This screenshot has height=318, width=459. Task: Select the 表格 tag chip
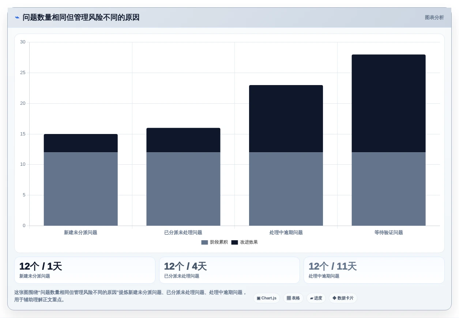coord(293,298)
